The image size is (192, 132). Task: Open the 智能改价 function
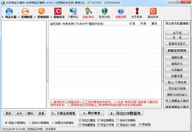[177, 64]
